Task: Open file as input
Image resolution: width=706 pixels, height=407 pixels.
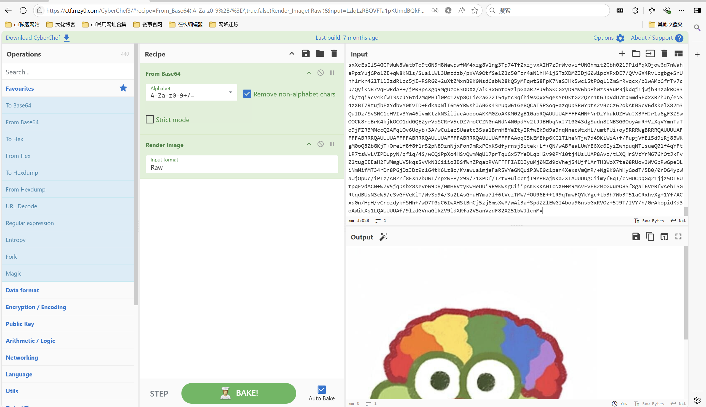Action: (650, 53)
